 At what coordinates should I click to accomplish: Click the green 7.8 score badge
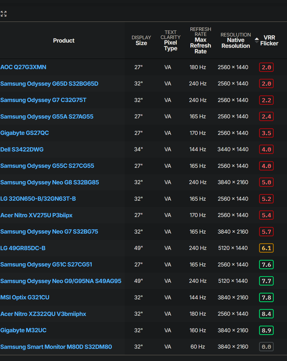tap(266, 297)
